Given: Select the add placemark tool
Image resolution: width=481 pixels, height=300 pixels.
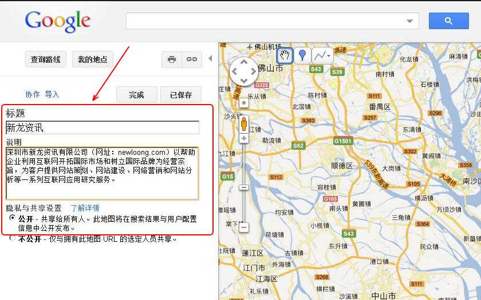Looking at the screenshot, I should tap(302, 55).
